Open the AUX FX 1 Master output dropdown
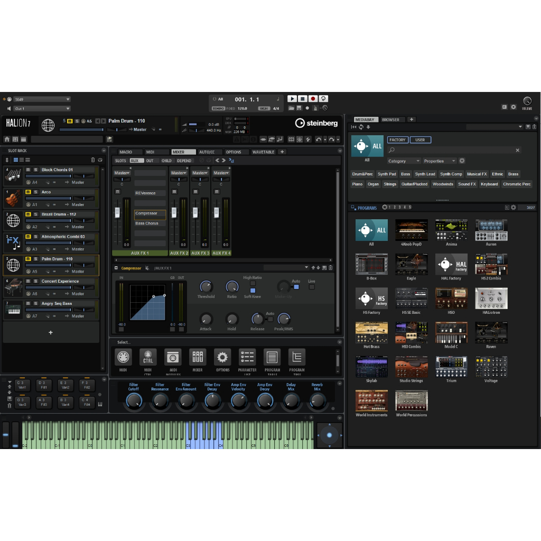This screenshot has height=541, width=541. click(122, 173)
